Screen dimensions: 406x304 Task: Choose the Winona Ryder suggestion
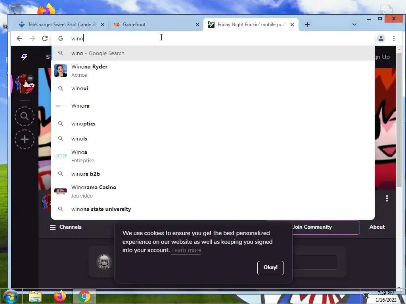tap(213, 70)
